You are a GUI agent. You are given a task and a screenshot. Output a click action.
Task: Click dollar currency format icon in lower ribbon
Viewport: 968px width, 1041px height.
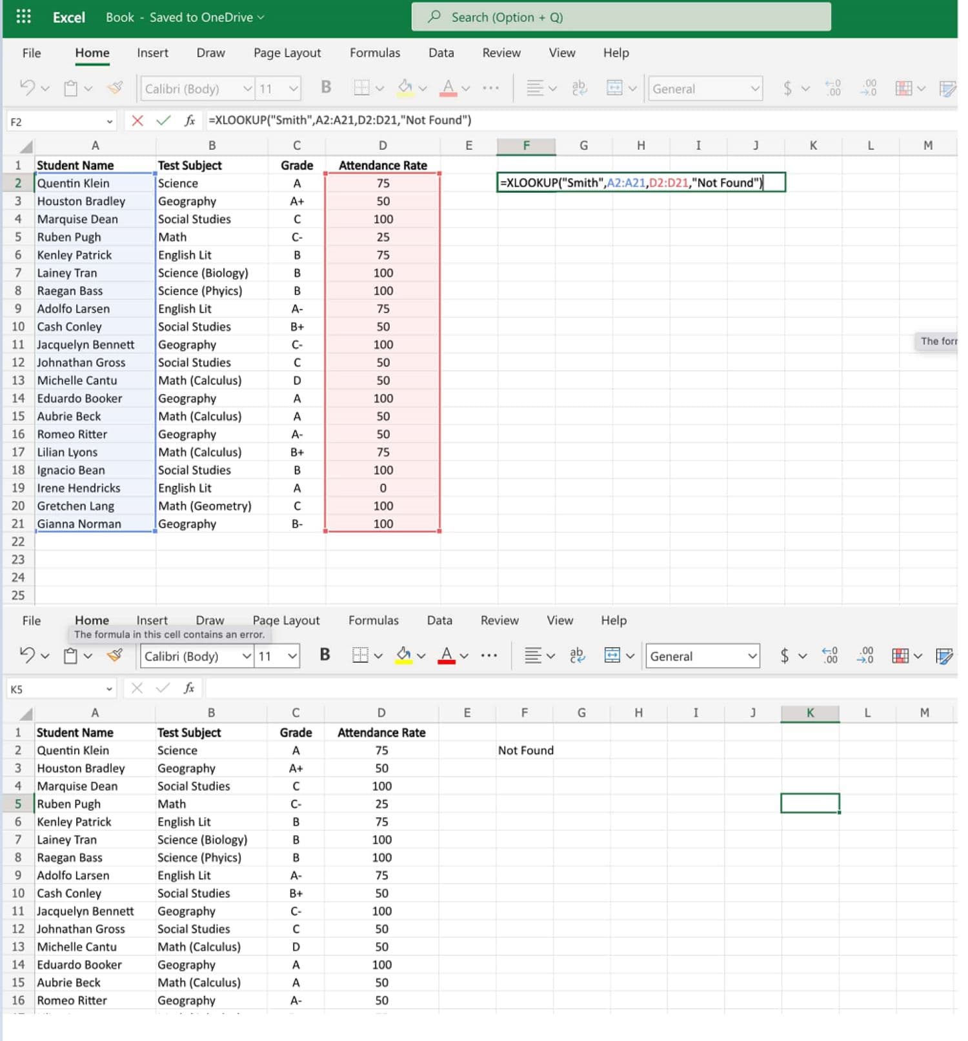[784, 655]
